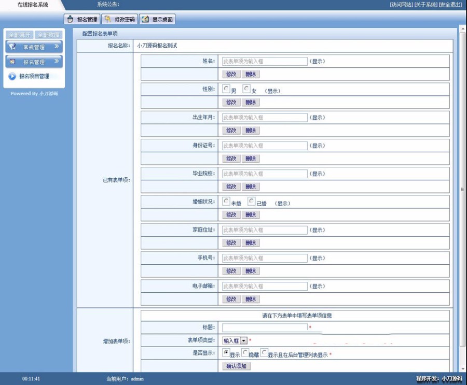Click 修改 next to the 姓名 field
467x385 pixels.
pyautogui.click(x=230, y=74)
